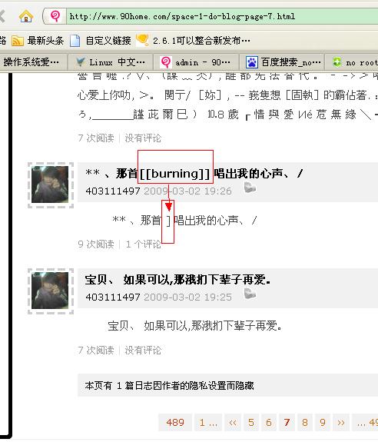Go to page 5
Viewport: 378px width, 442px height.
[x=251, y=422]
